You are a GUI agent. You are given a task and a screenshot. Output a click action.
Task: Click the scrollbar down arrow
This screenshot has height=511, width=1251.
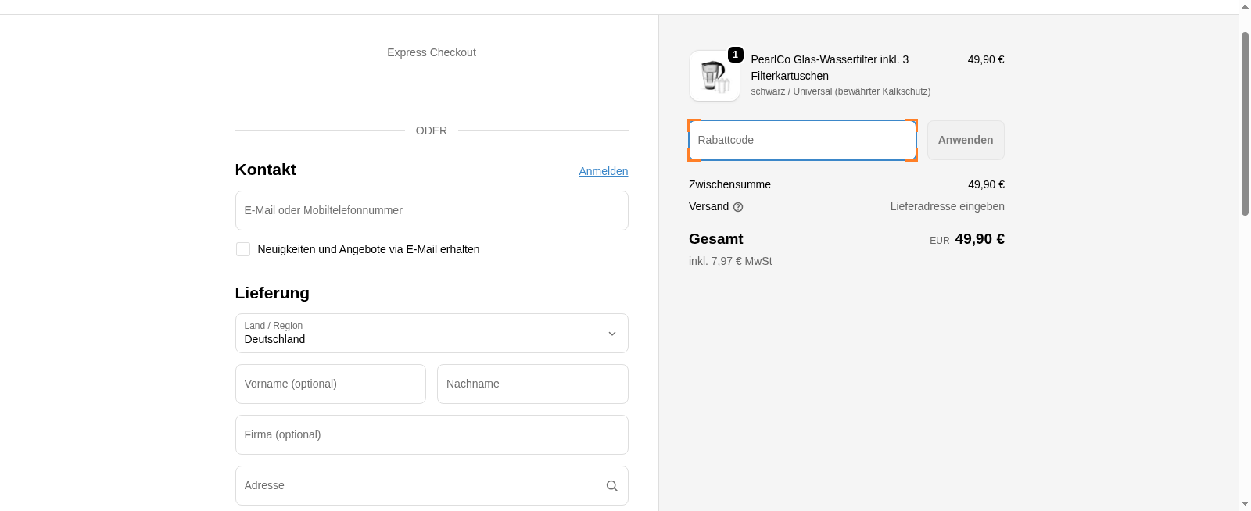coord(1245,504)
